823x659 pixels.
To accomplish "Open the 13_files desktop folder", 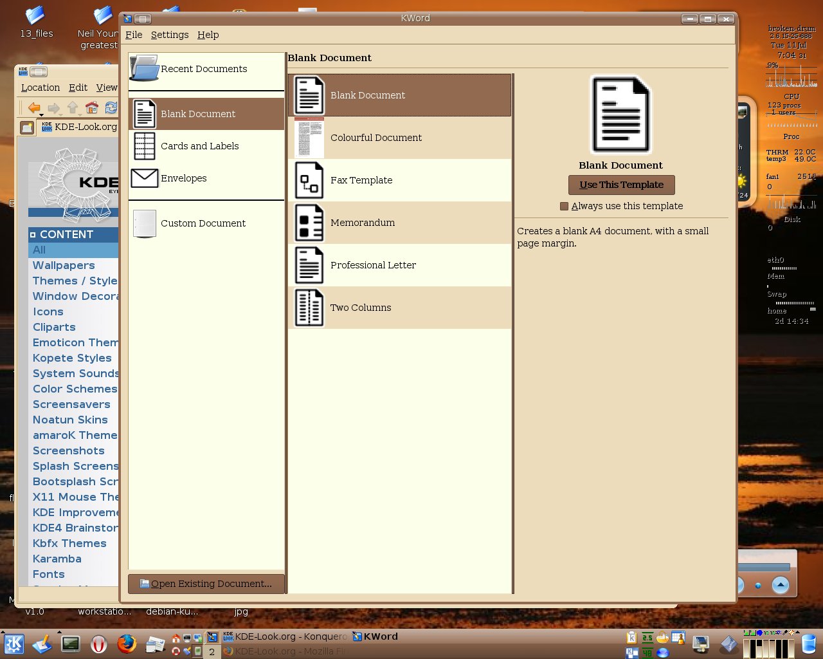I will (x=36, y=21).
